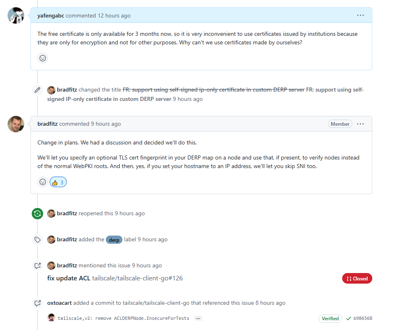This screenshot has width=404, height=330.
Task: Add emoji reaction to yafengabc's comment
Action: point(43,58)
